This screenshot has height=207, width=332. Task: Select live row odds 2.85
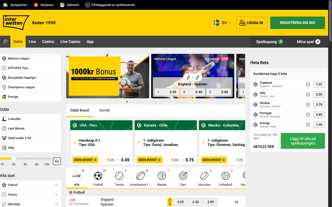[210, 202]
